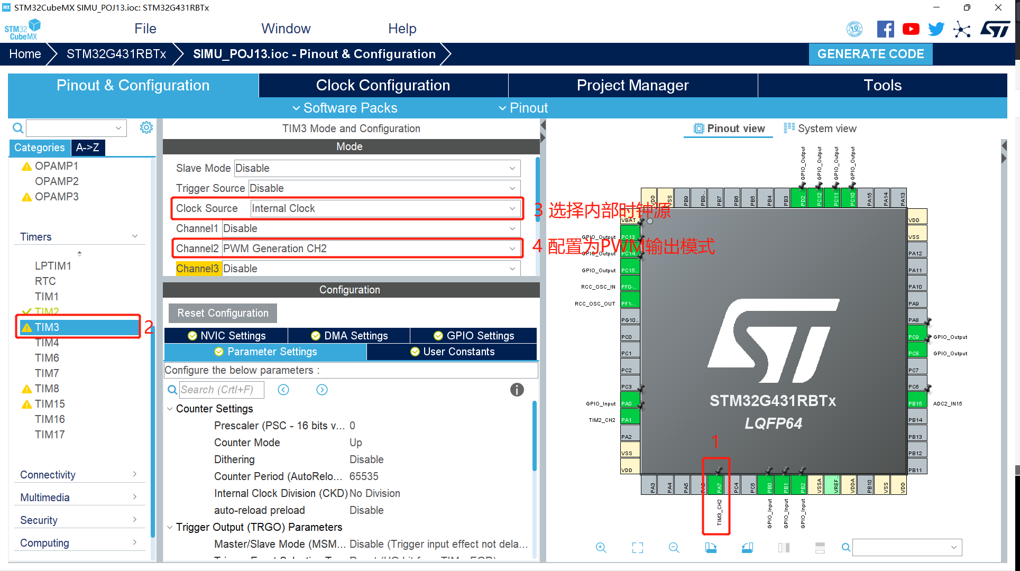
Task: Zoom in on the chip pinout
Action: (601, 548)
